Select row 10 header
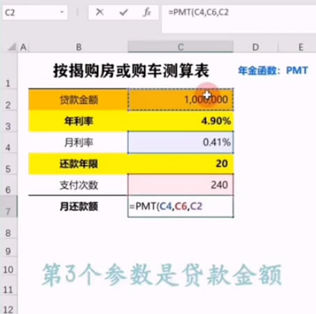The height and width of the screenshot is (314, 316). 8,267
